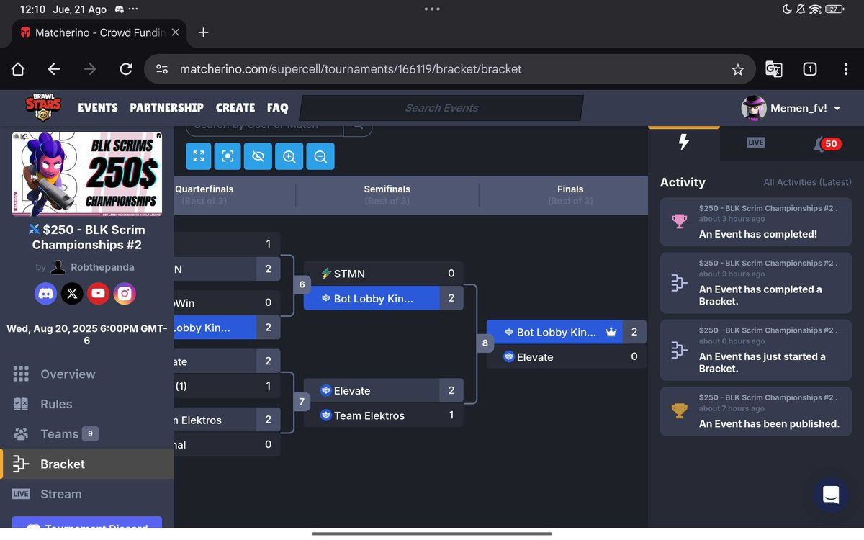
Task: Open 'An Event has just started a Bracket' activity
Action: [x=756, y=351]
